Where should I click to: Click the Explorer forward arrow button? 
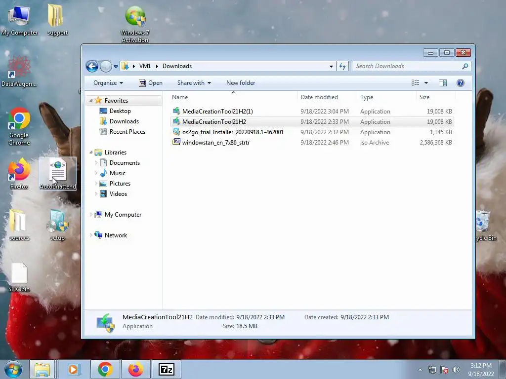point(106,67)
